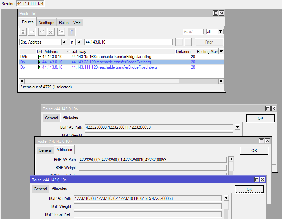Click OK in front Route window

coord(249,189)
